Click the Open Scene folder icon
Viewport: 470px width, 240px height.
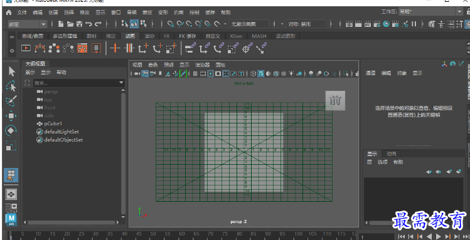(x=70, y=24)
